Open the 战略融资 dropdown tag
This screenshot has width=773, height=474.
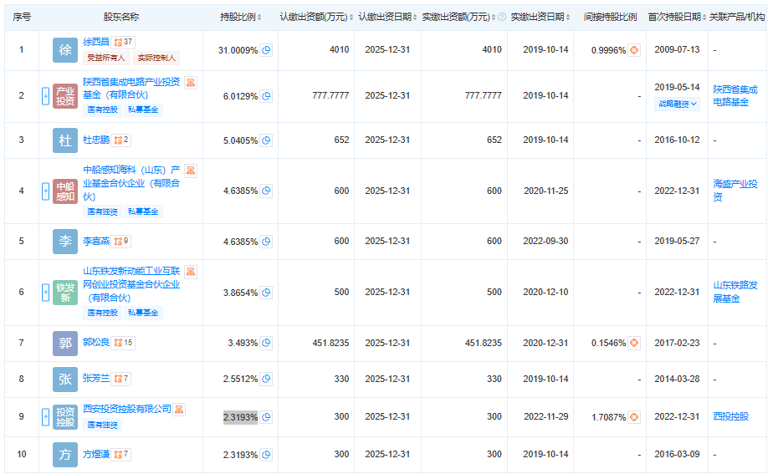pyautogui.click(x=677, y=104)
